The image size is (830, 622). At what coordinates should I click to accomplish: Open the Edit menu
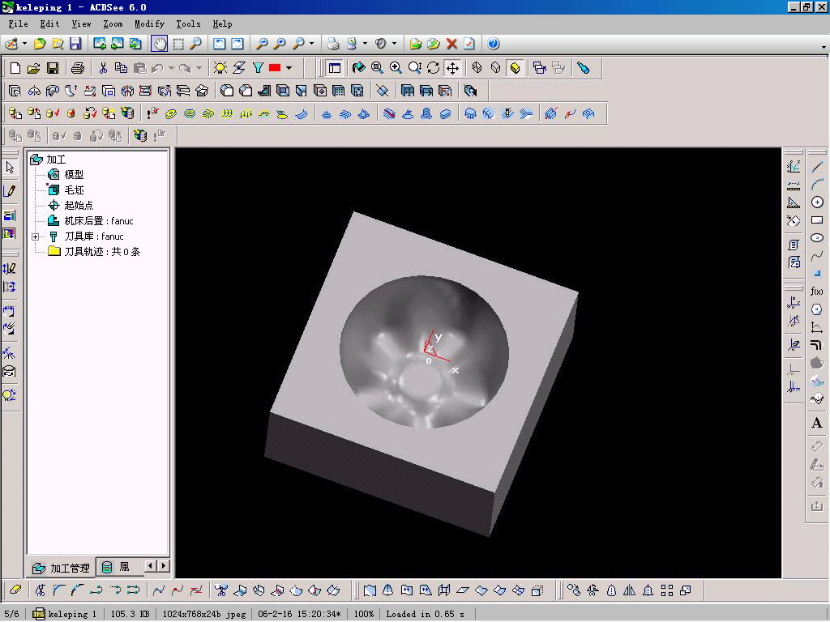point(49,23)
